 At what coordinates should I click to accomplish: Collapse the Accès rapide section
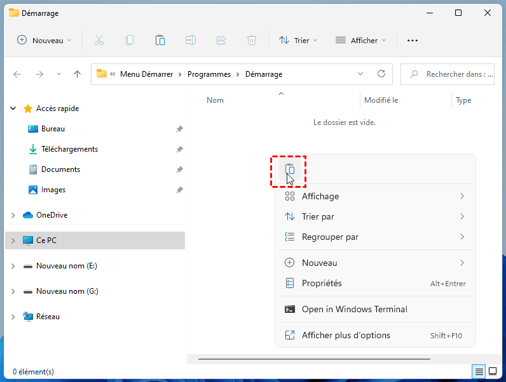[13, 109]
